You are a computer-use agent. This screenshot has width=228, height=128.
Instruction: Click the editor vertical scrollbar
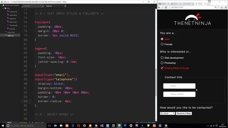pyautogui.click(x=156, y=83)
